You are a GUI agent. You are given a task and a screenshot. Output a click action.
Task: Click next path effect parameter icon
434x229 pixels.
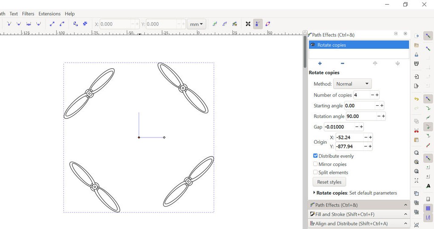(x=235, y=24)
